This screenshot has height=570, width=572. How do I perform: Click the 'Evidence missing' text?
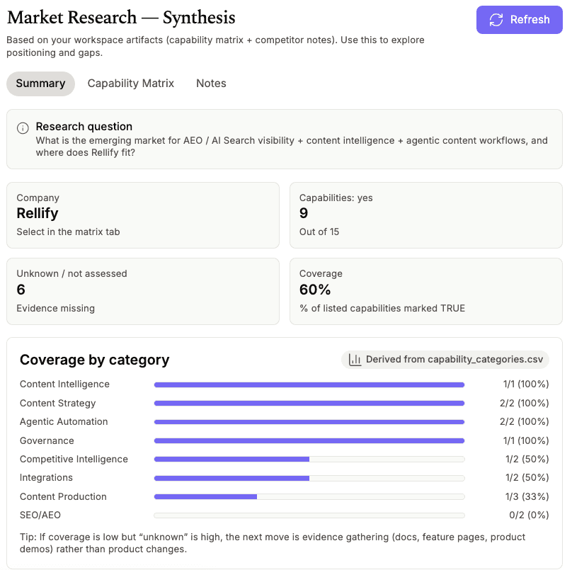tap(55, 309)
